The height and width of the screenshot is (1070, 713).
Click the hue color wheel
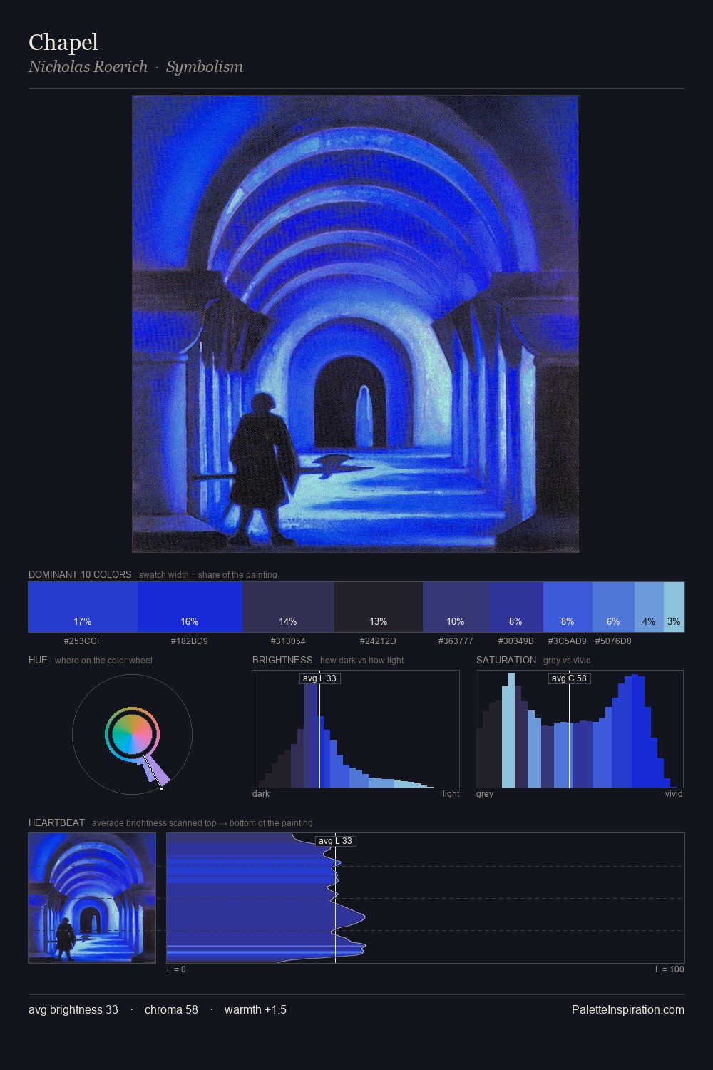pos(132,734)
